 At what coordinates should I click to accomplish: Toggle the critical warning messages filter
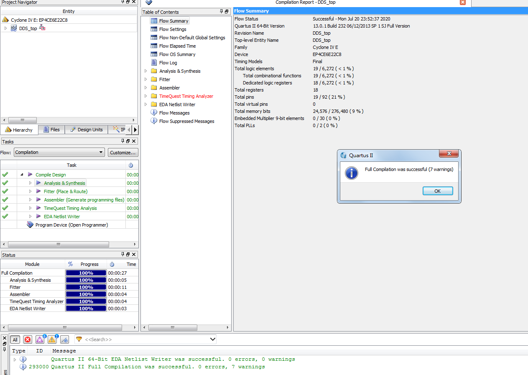click(x=40, y=339)
